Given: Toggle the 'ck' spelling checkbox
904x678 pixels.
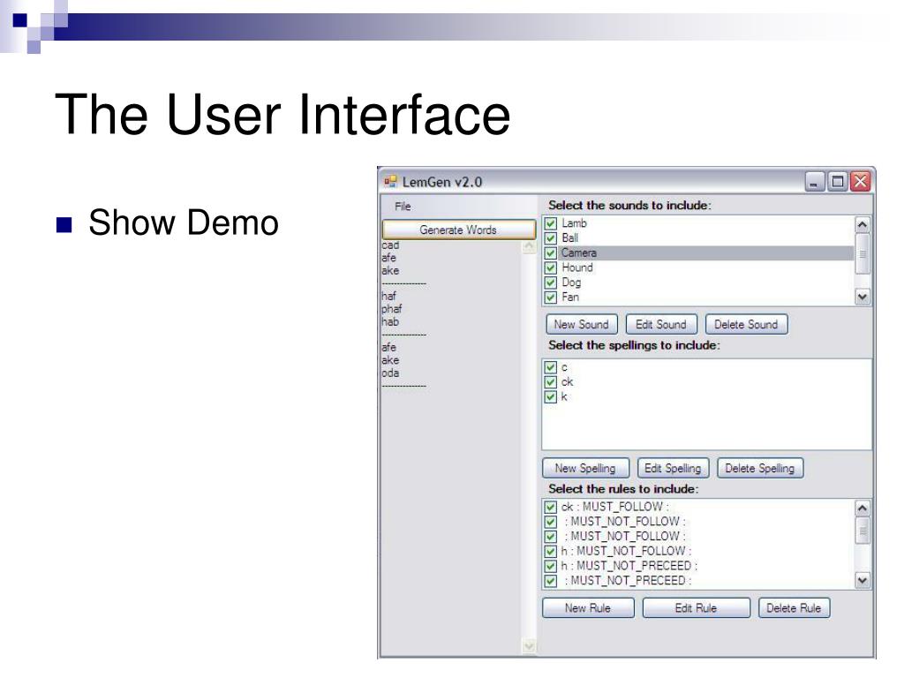Looking at the screenshot, I should (x=551, y=382).
